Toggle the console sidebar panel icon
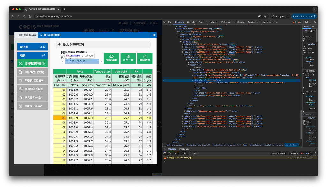Image resolution: width=327 pixels, height=188 pixels. point(165,153)
